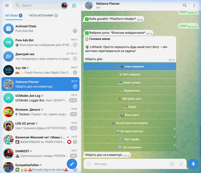
Task: Click the pencil new message button
Action: tap(72, 164)
